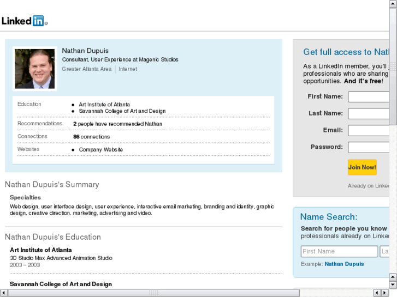Click the Join Now! button
397x297 pixels.
[362, 167]
